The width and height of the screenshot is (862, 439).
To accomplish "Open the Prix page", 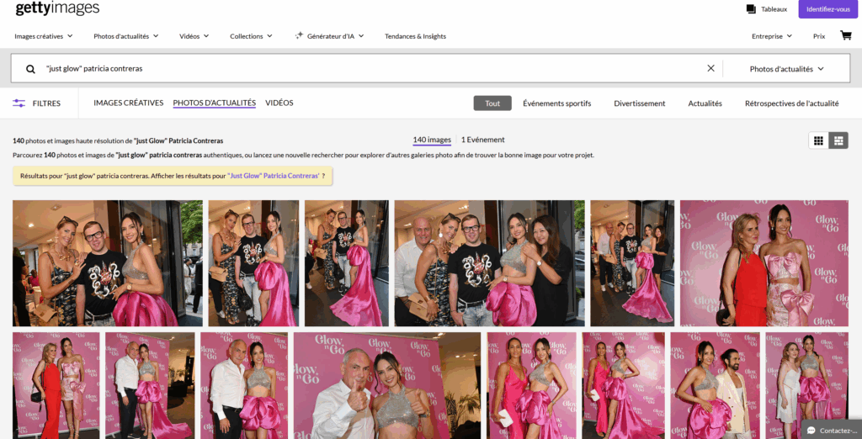I will (819, 36).
